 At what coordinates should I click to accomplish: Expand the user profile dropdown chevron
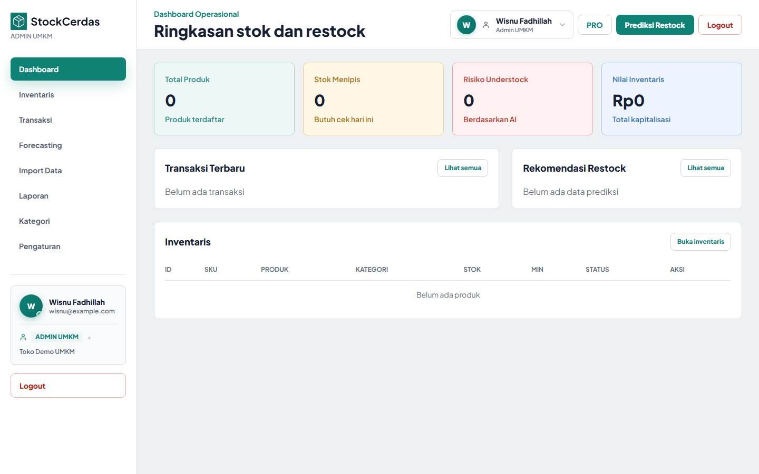click(562, 25)
